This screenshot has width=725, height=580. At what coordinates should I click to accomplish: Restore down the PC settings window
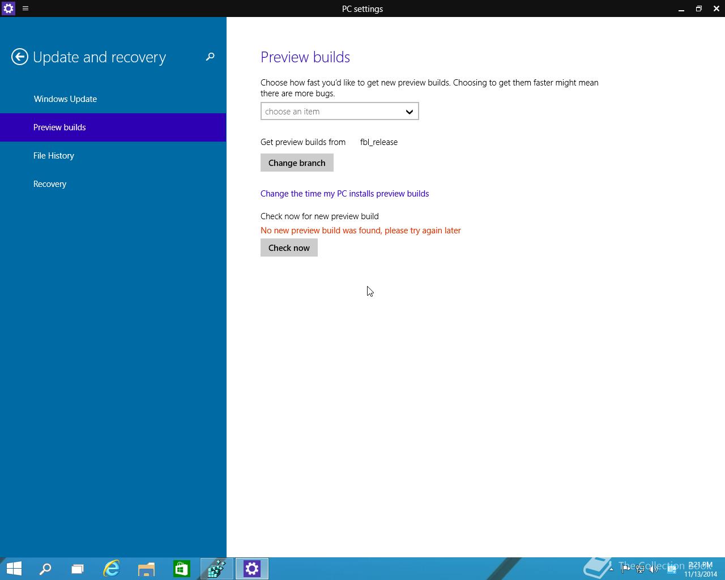tap(699, 8)
